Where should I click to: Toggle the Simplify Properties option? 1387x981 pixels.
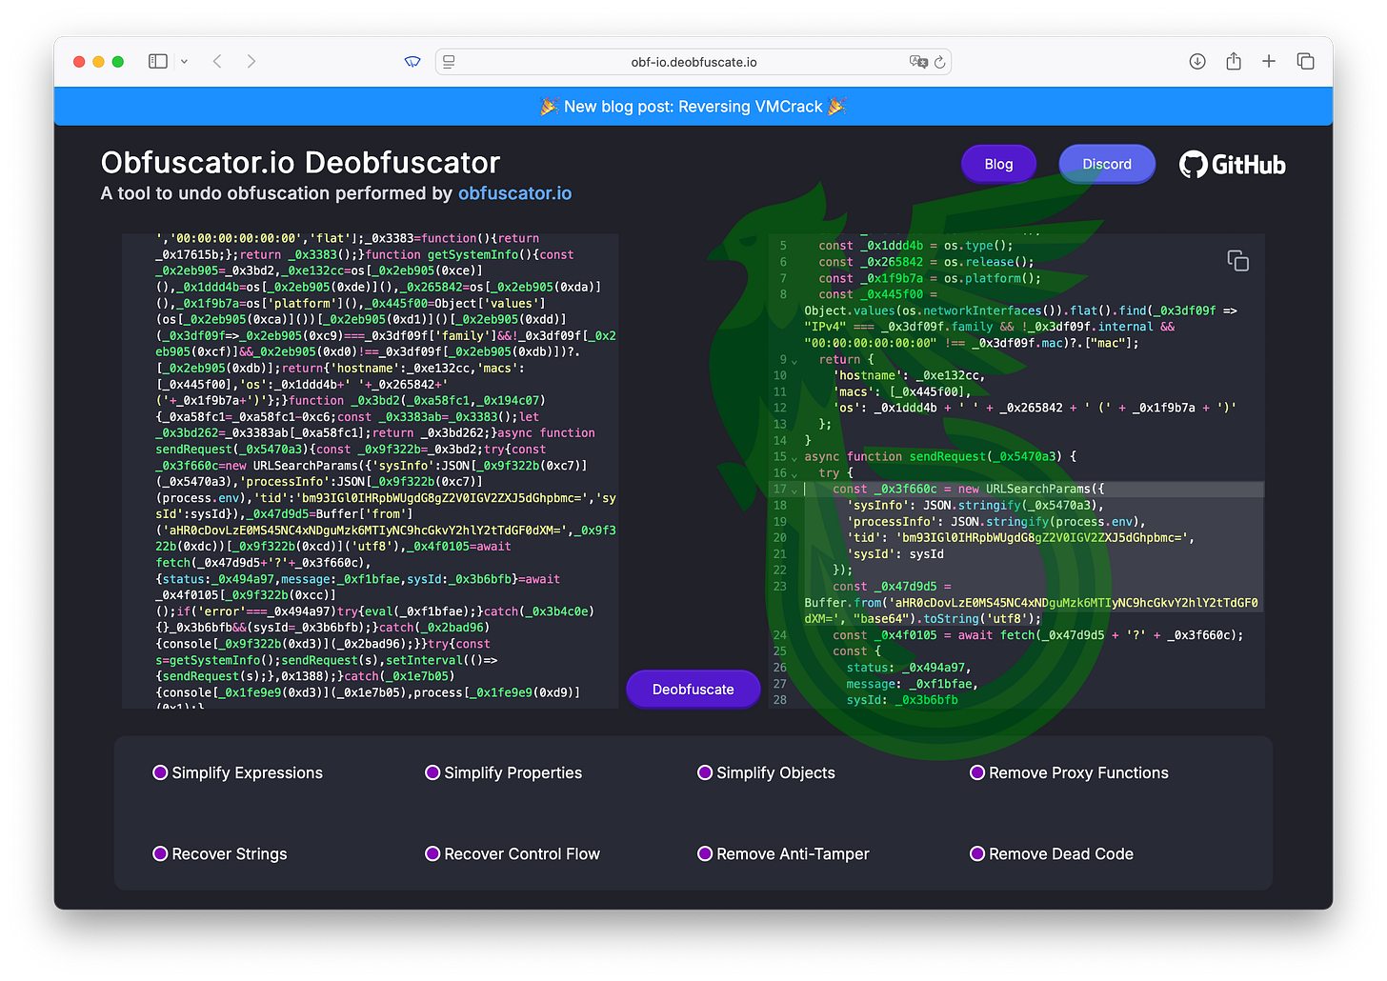pyautogui.click(x=432, y=772)
